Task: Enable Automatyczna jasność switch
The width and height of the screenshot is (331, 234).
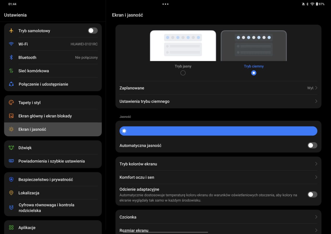Action: pos(312,145)
